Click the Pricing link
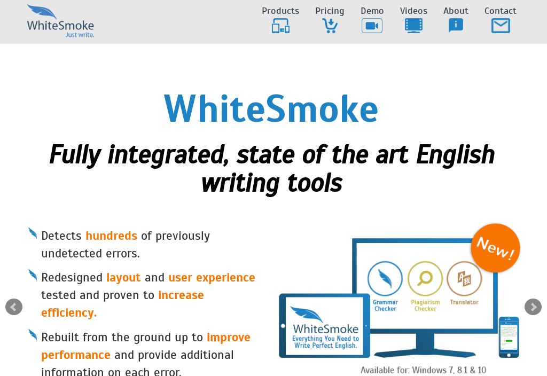 [x=330, y=11]
